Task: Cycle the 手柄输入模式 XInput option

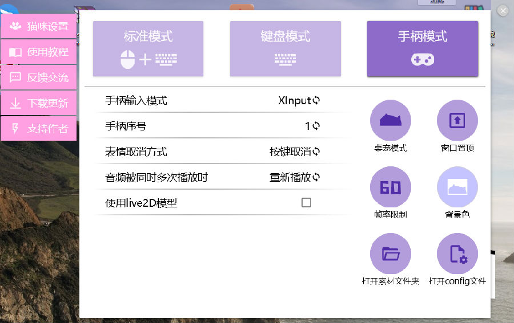Action: pos(299,100)
